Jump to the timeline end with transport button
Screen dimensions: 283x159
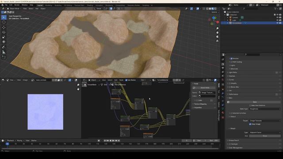coord(119,140)
